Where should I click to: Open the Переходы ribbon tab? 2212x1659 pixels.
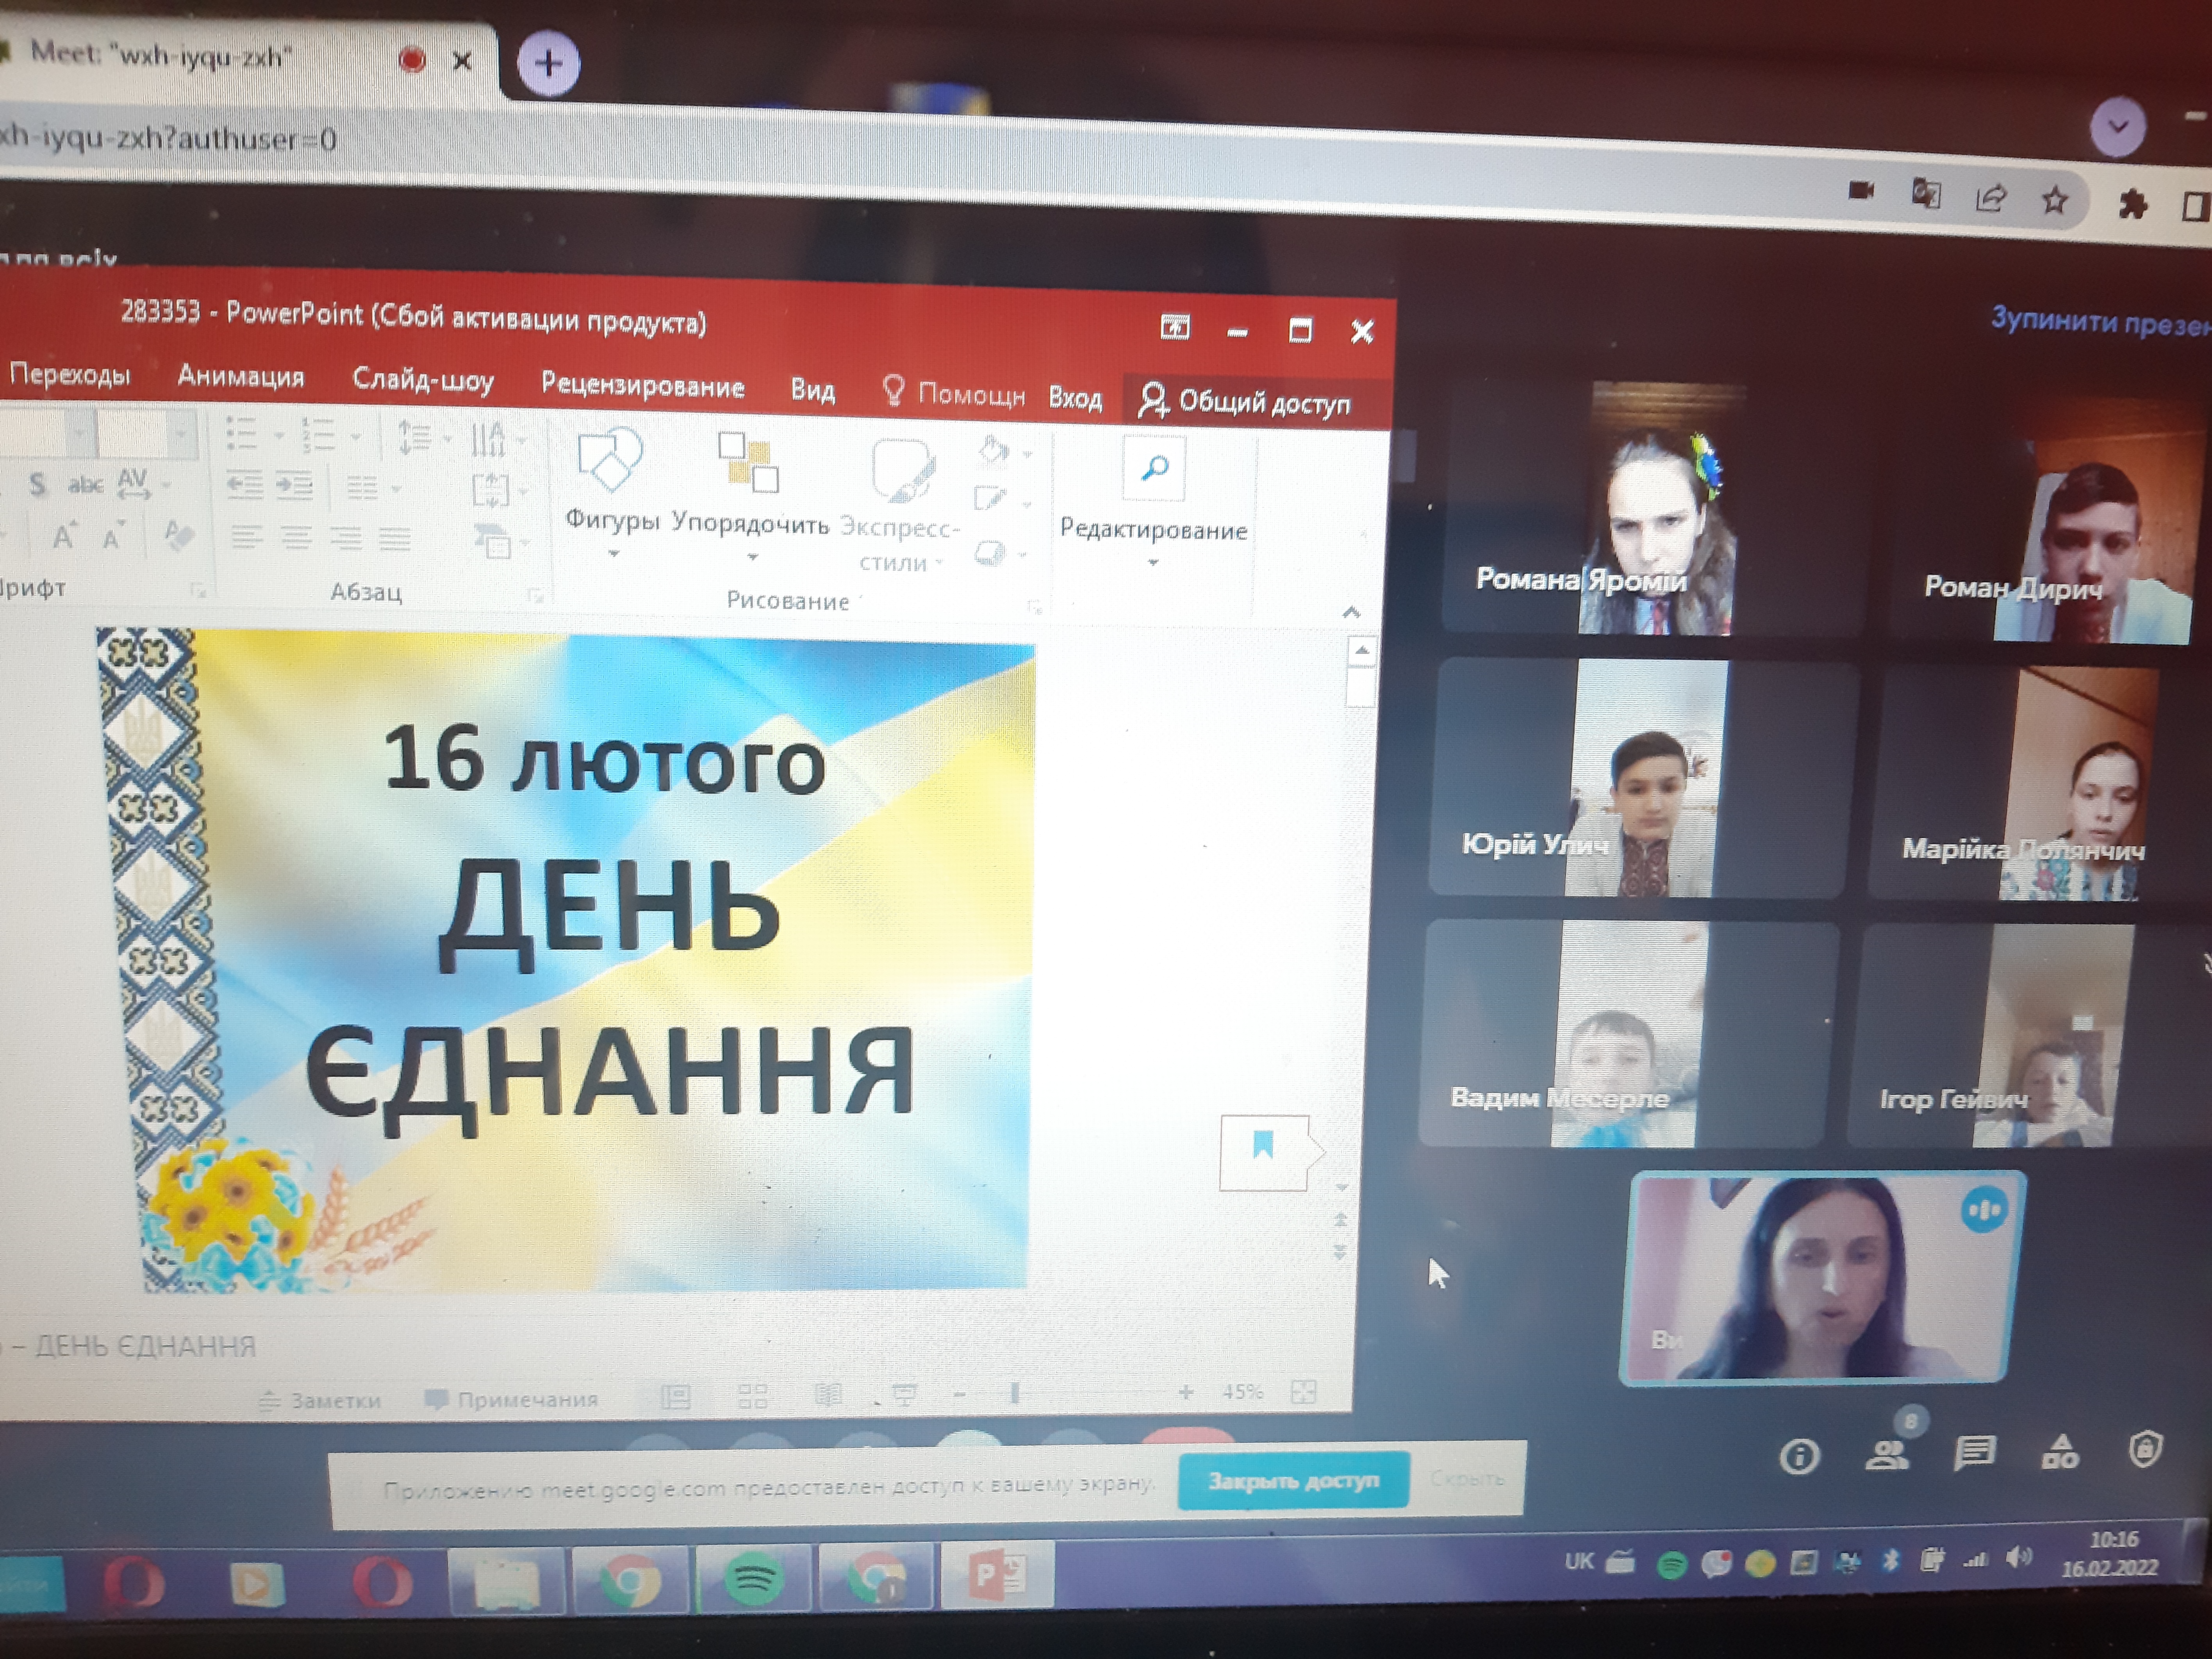(69, 374)
